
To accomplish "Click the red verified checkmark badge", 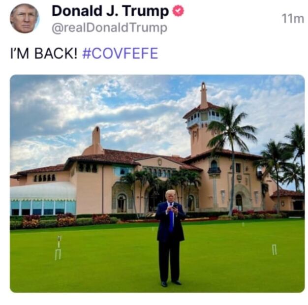I will point(178,11).
